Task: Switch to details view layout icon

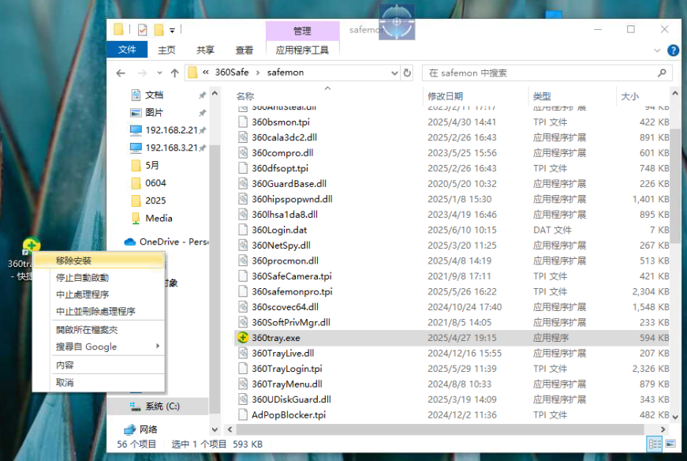Action: pos(655,444)
